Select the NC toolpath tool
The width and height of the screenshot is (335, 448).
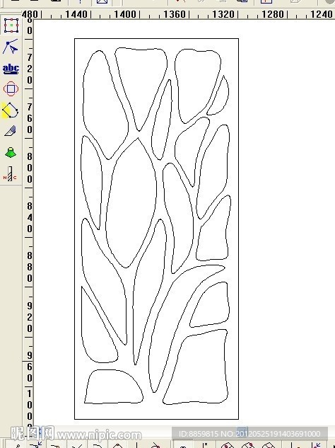tap(10, 174)
